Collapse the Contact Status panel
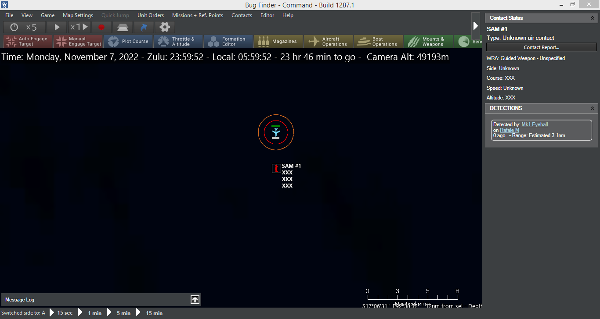Screen dimensions: 600x319 (593, 18)
